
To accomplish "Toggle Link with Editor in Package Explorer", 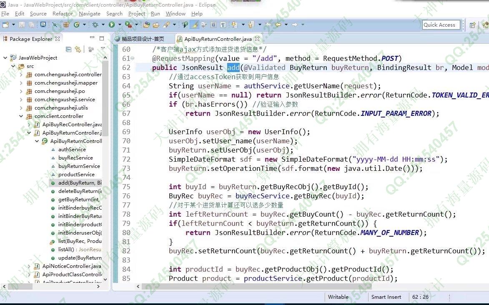I will (78, 49).
